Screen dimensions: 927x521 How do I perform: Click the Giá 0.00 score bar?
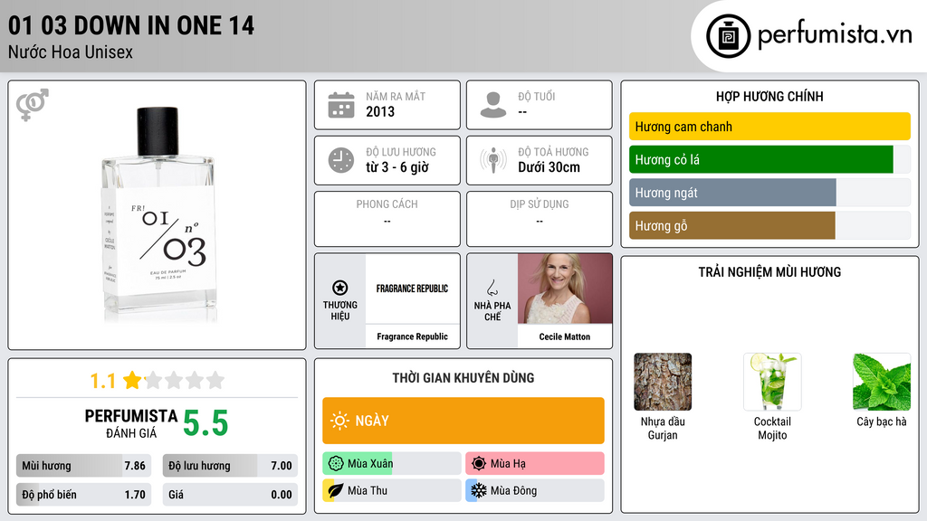tap(230, 495)
